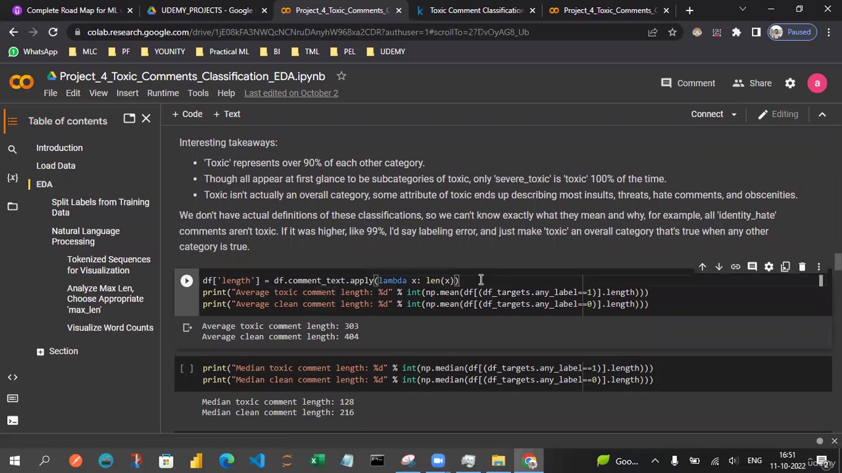Open the Runtime menu

[162, 93]
